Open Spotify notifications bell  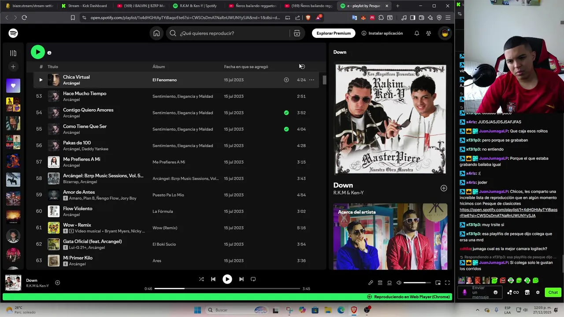[x=416, y=33]
